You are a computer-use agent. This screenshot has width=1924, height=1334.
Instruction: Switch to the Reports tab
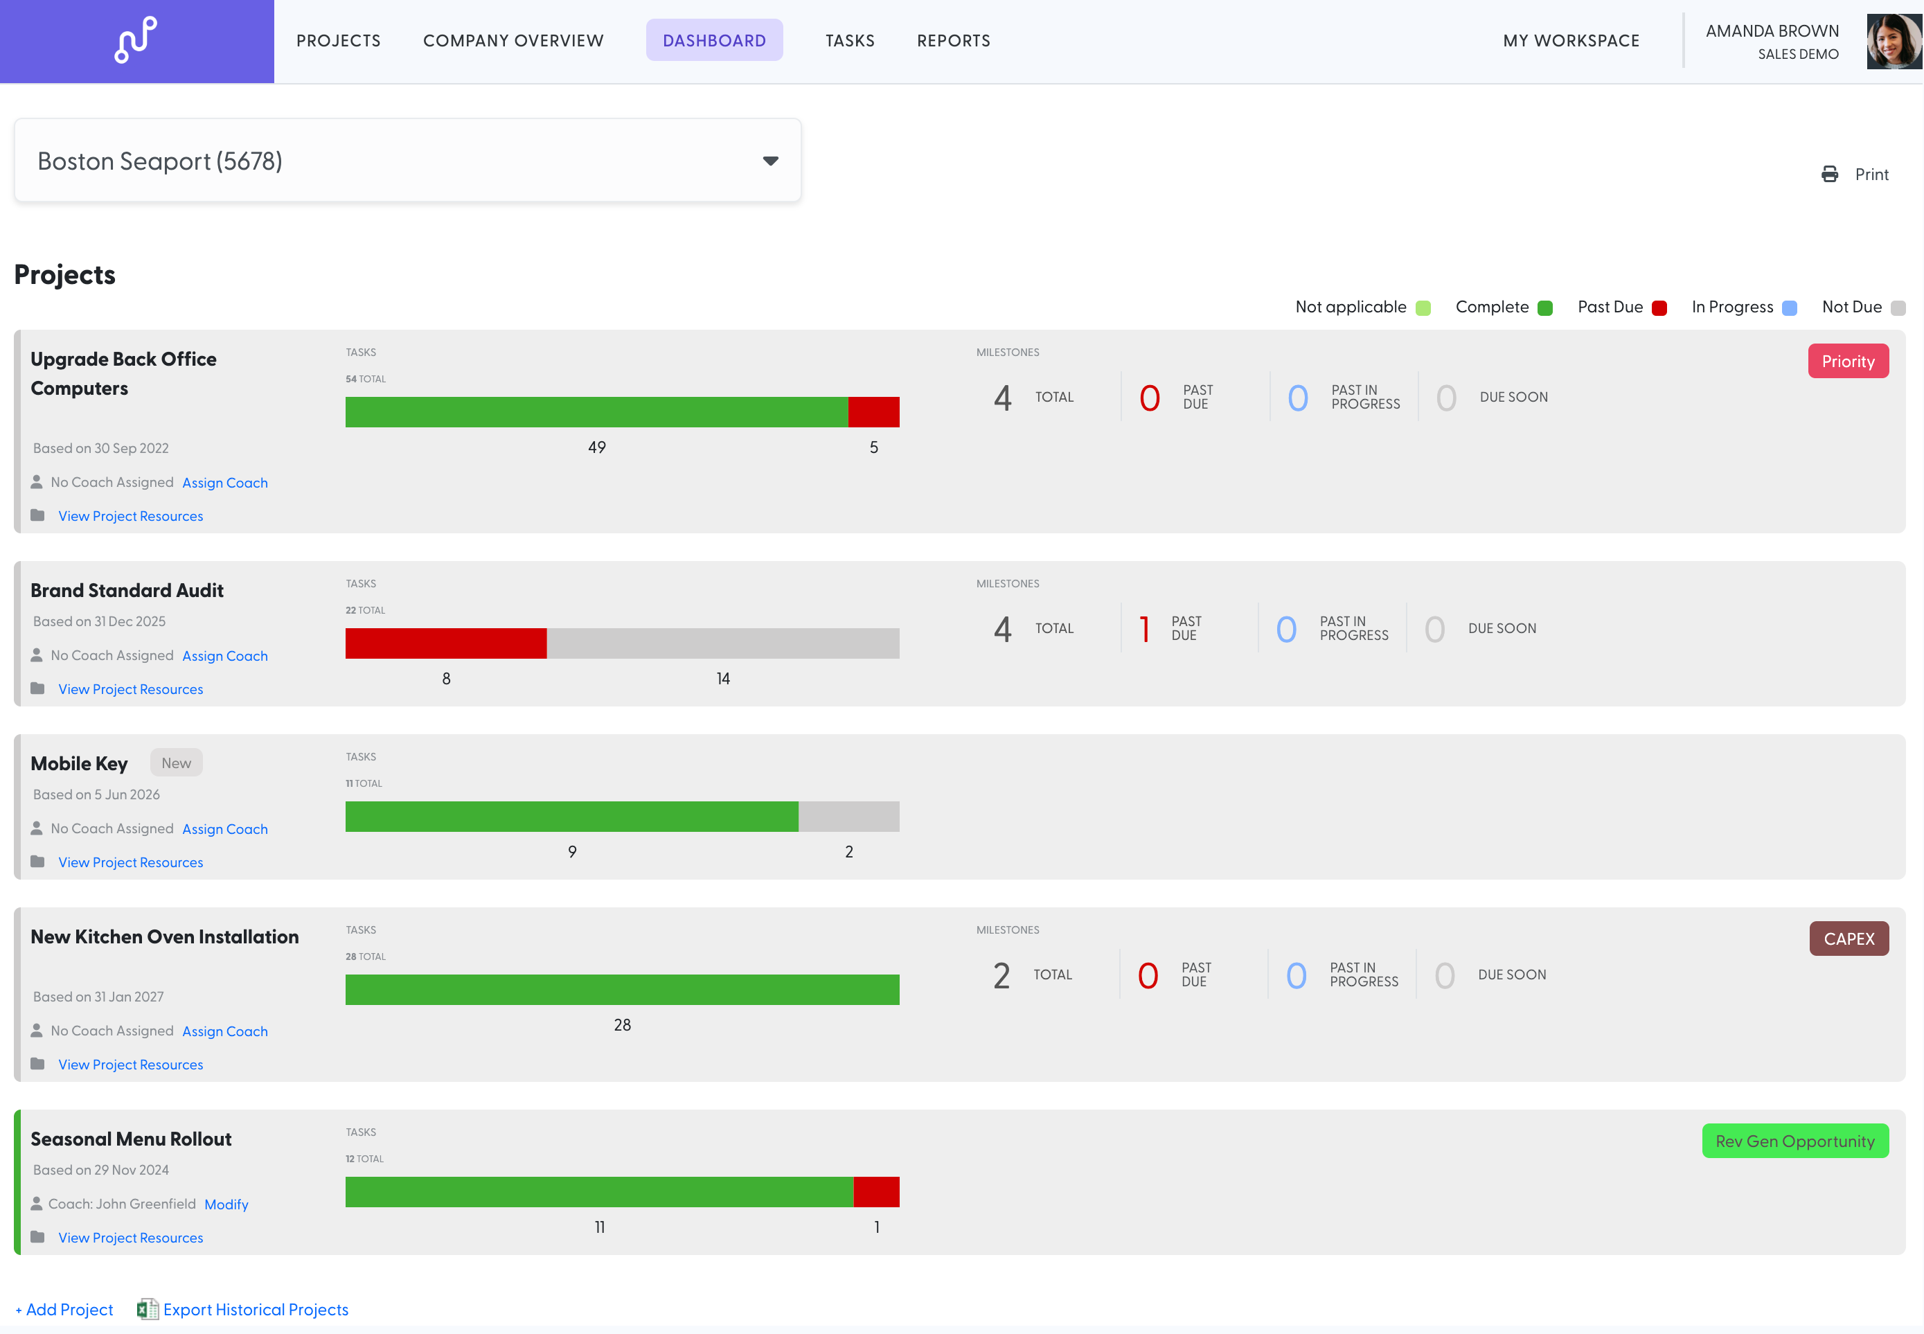click(953, 40)
